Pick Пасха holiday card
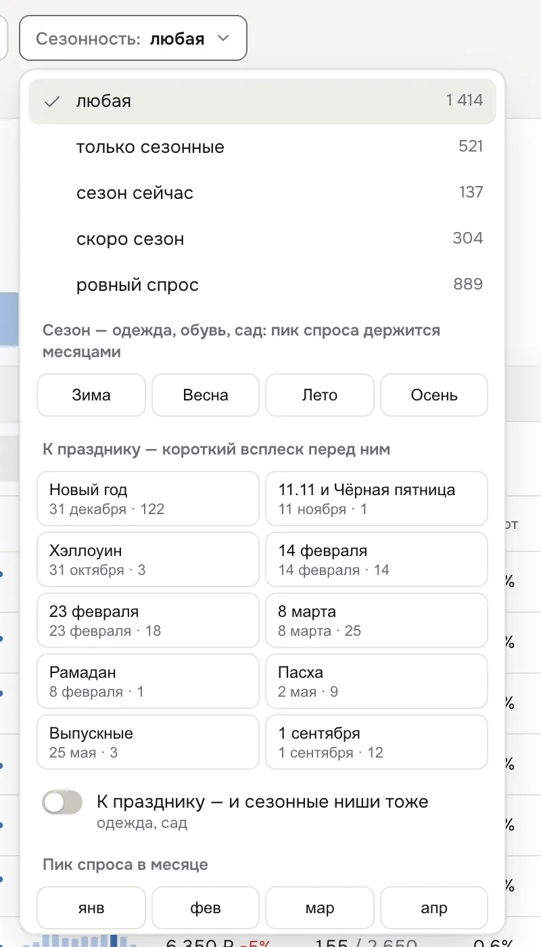 click(377, 681)
